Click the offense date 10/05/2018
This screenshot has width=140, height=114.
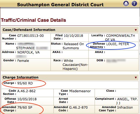click(27, 99)
